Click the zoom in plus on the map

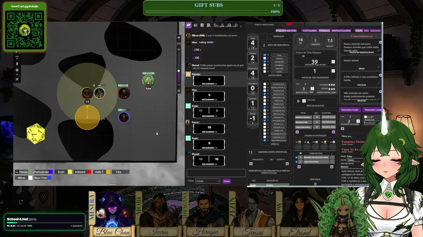pyautogui.click(x=179, y=49)
